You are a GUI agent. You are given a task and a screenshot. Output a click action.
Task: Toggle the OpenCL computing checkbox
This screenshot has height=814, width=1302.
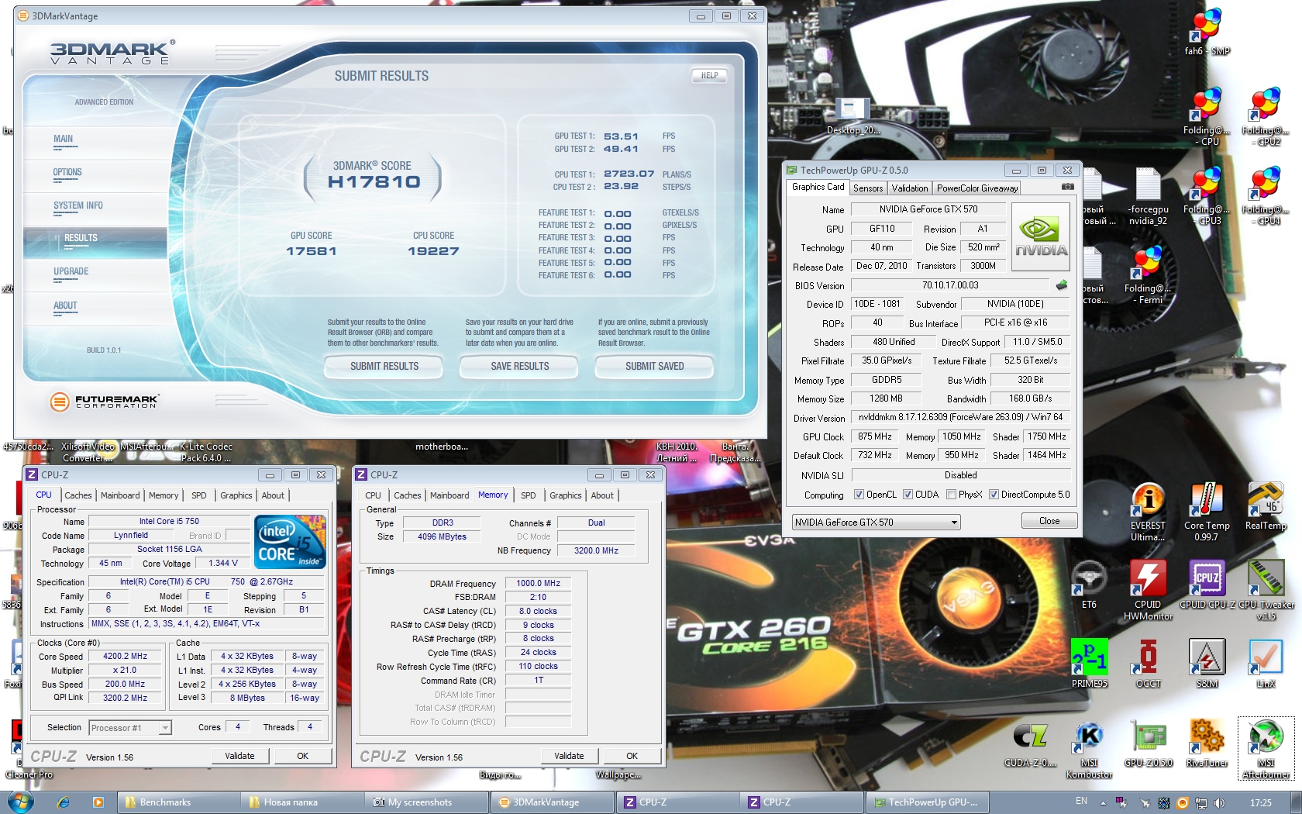tap(859, 495)
